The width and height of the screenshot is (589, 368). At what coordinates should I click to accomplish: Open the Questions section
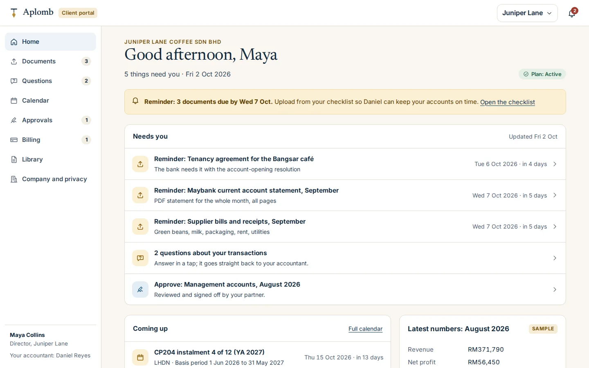coord(50,81)
